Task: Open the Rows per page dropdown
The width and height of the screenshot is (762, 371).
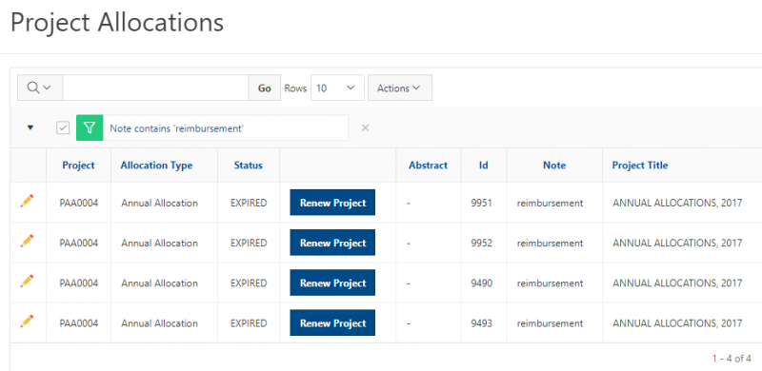Action: tap(337, 88)
